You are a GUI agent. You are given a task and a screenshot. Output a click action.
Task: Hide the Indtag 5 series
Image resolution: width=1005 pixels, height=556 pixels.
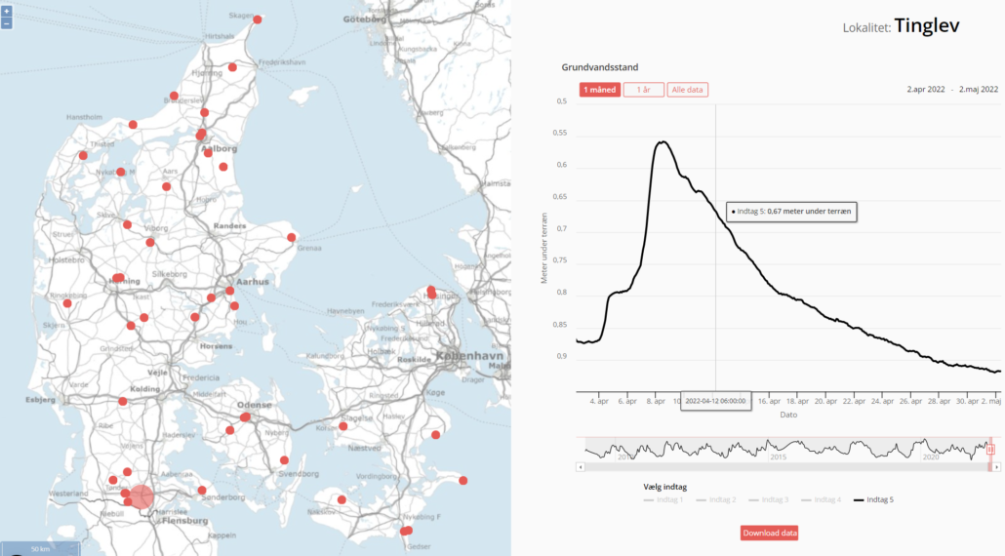(x=873, y=499)
